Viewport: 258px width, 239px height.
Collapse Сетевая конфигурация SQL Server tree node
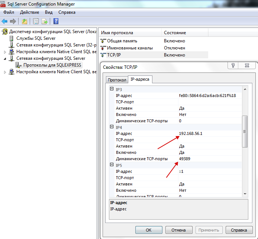(x=5, y=59)
